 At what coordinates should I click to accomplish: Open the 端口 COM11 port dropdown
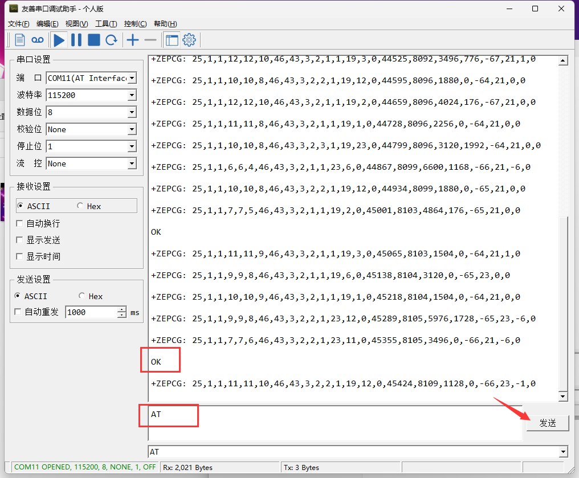pos(132,78)
